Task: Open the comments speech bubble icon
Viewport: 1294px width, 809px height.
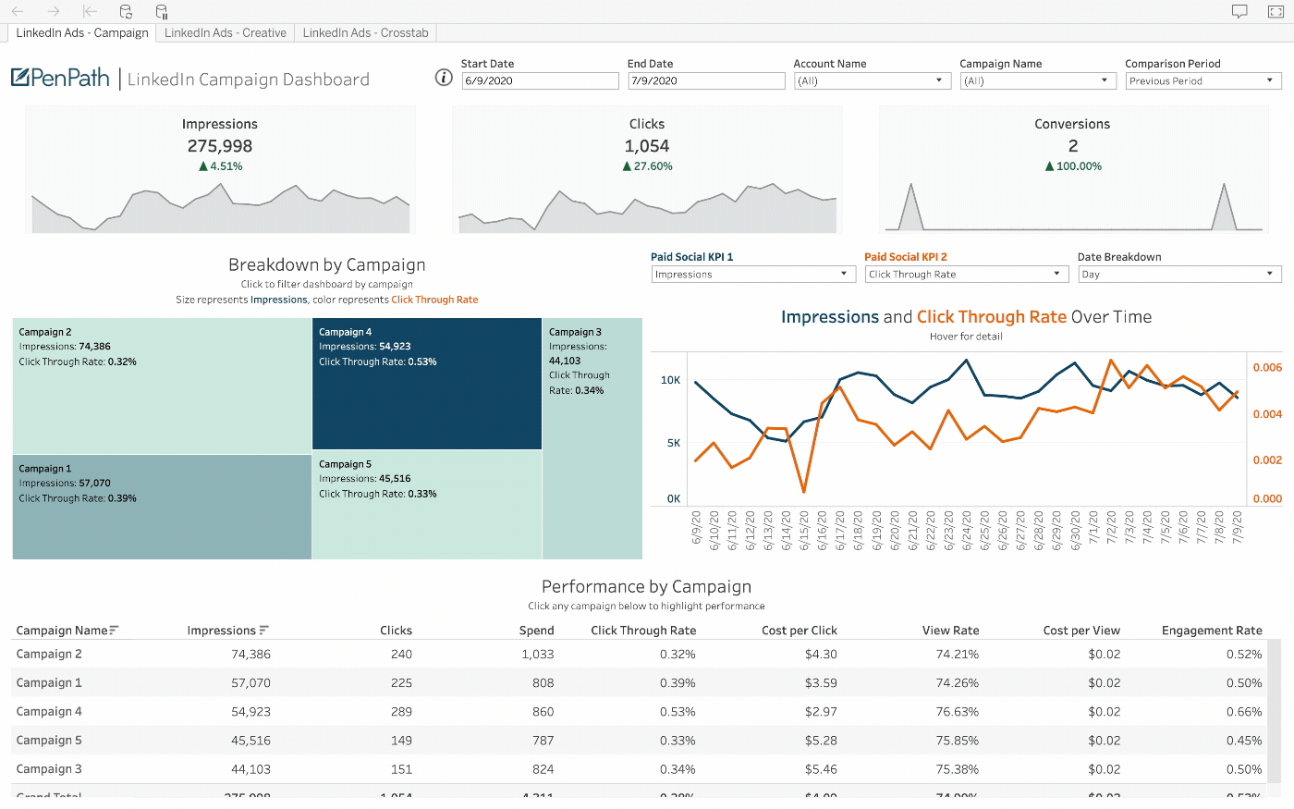Action: click(1239, 11)
